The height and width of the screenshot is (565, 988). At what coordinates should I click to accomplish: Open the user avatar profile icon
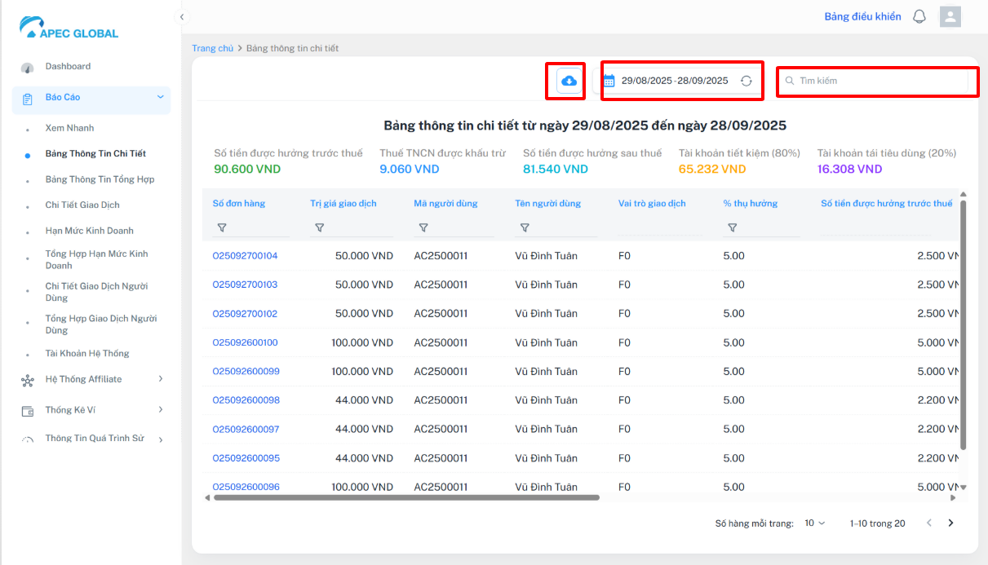pyautogui.click(x=950, y=16)
